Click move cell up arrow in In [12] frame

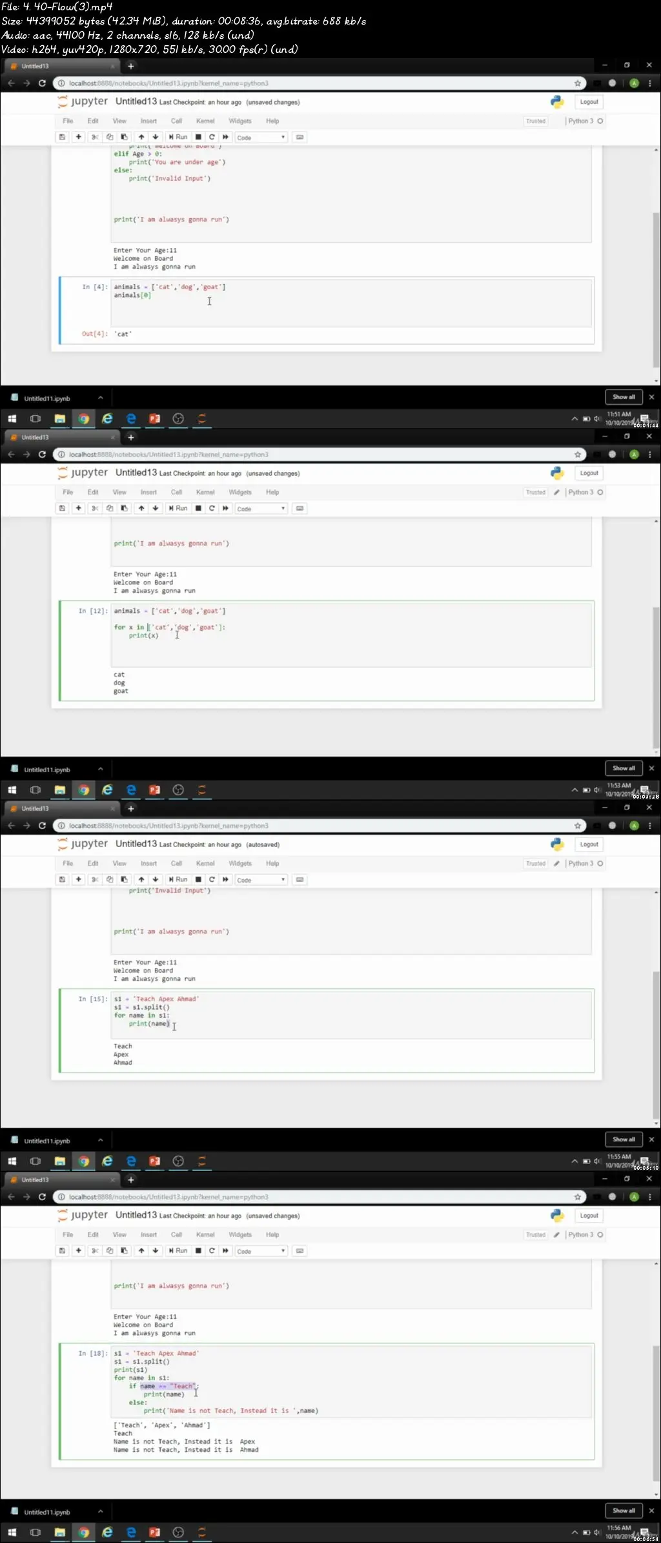(x=141, y=508)
